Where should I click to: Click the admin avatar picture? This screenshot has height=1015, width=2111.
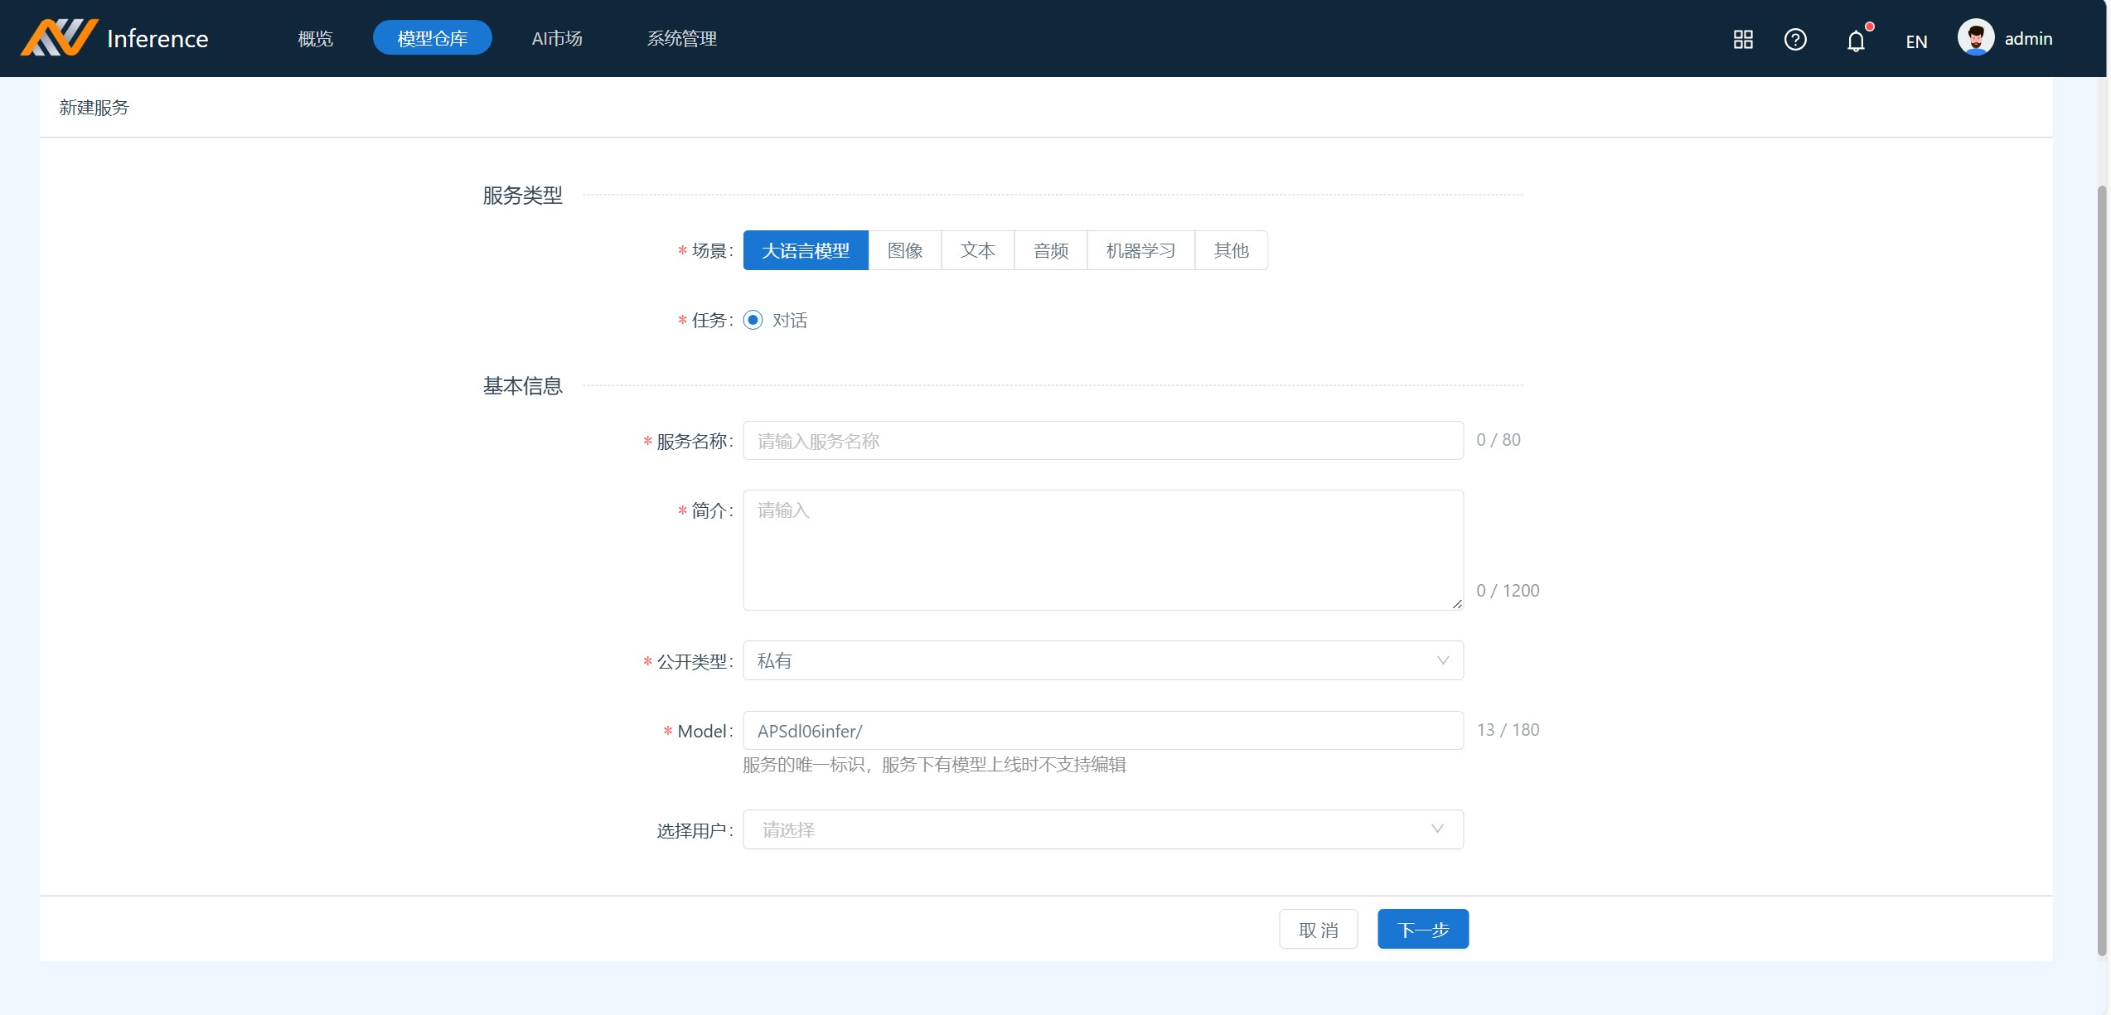coord(1975,38)
